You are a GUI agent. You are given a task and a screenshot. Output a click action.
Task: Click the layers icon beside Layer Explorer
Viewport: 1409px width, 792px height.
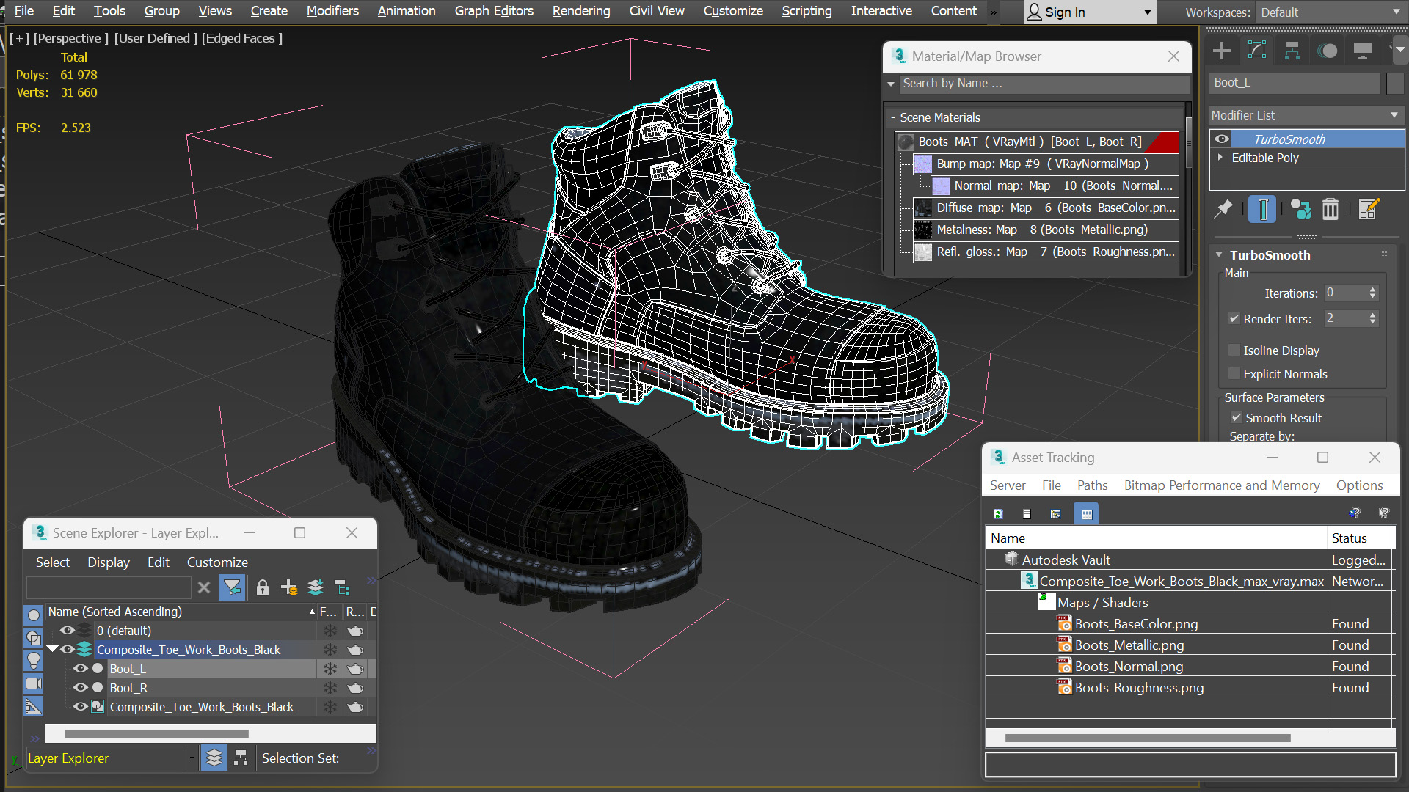[214, 758]
